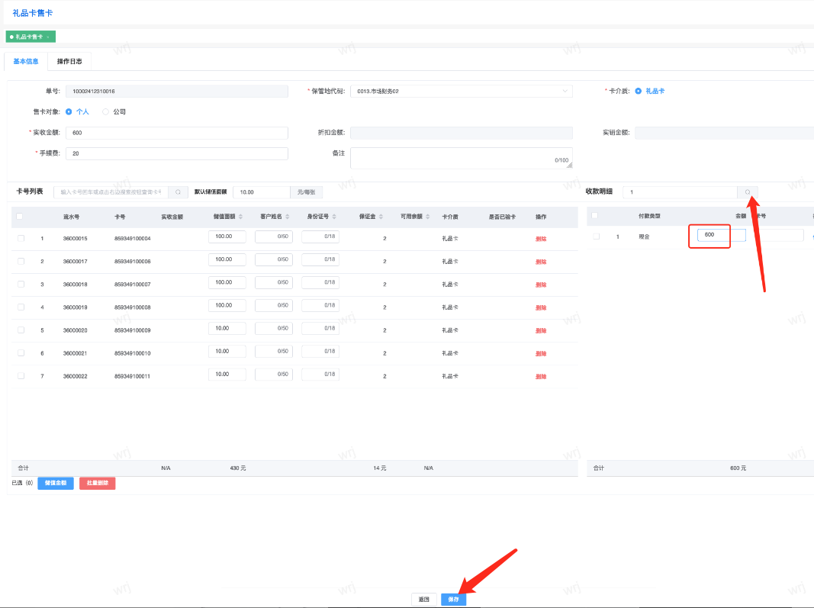This screenshot has height=608, width=814.
Task: Sort the table by 可用余额 column
Action: (429, 217)
